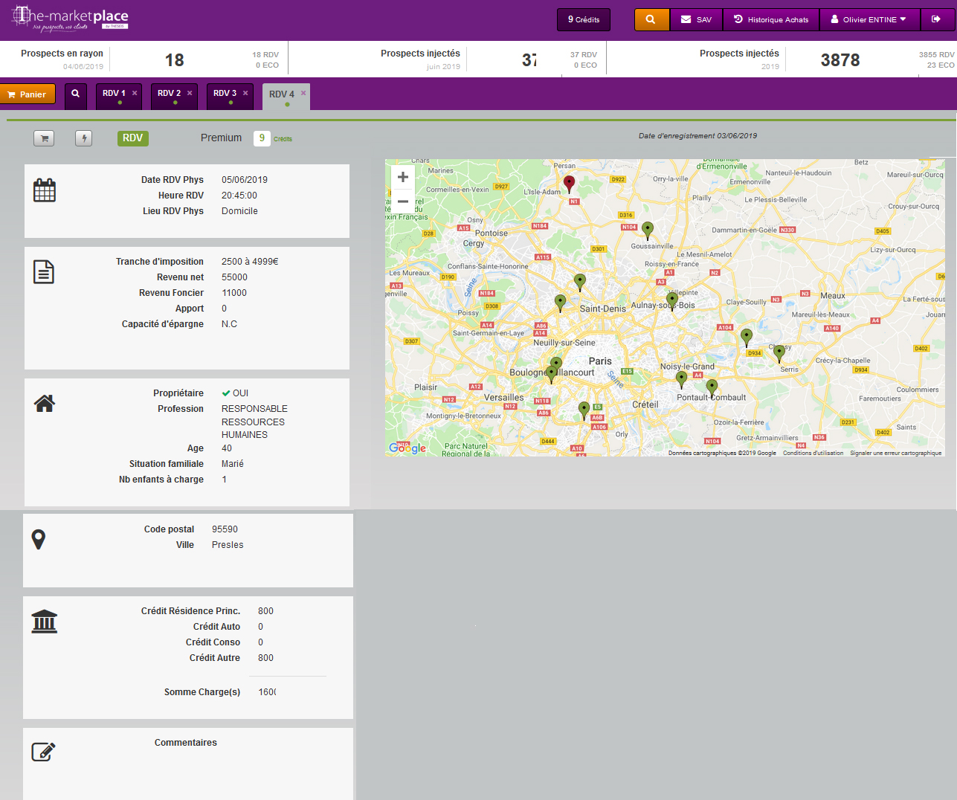This screenshot has width=957, height=800.
Task: Click the edit icon beside Commentaires
Action: [43, 752]
